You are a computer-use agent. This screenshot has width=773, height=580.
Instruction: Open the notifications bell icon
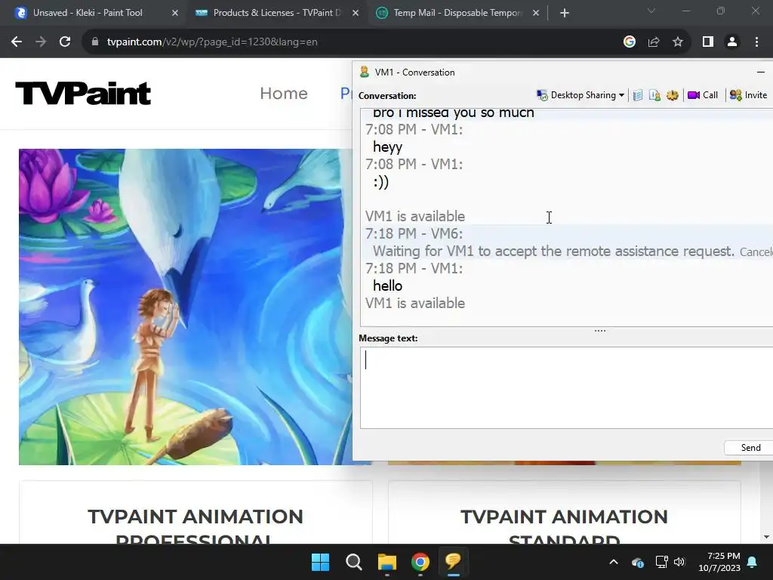tap(753, 562)
